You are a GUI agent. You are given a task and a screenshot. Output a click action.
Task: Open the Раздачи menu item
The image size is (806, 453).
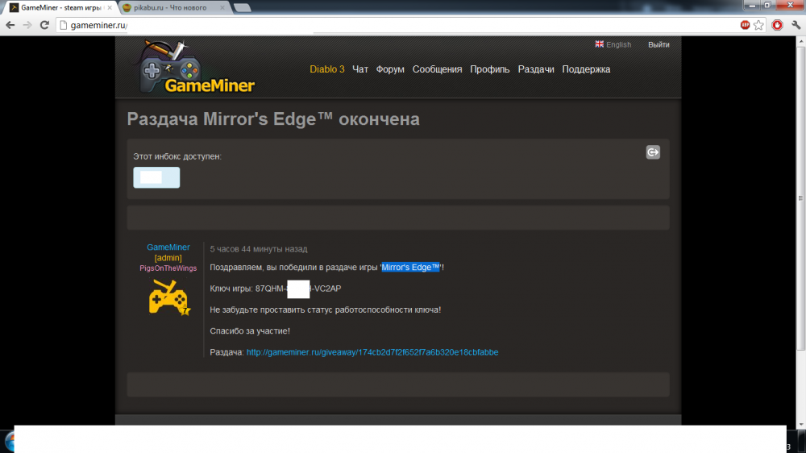[x=535, y=69]
